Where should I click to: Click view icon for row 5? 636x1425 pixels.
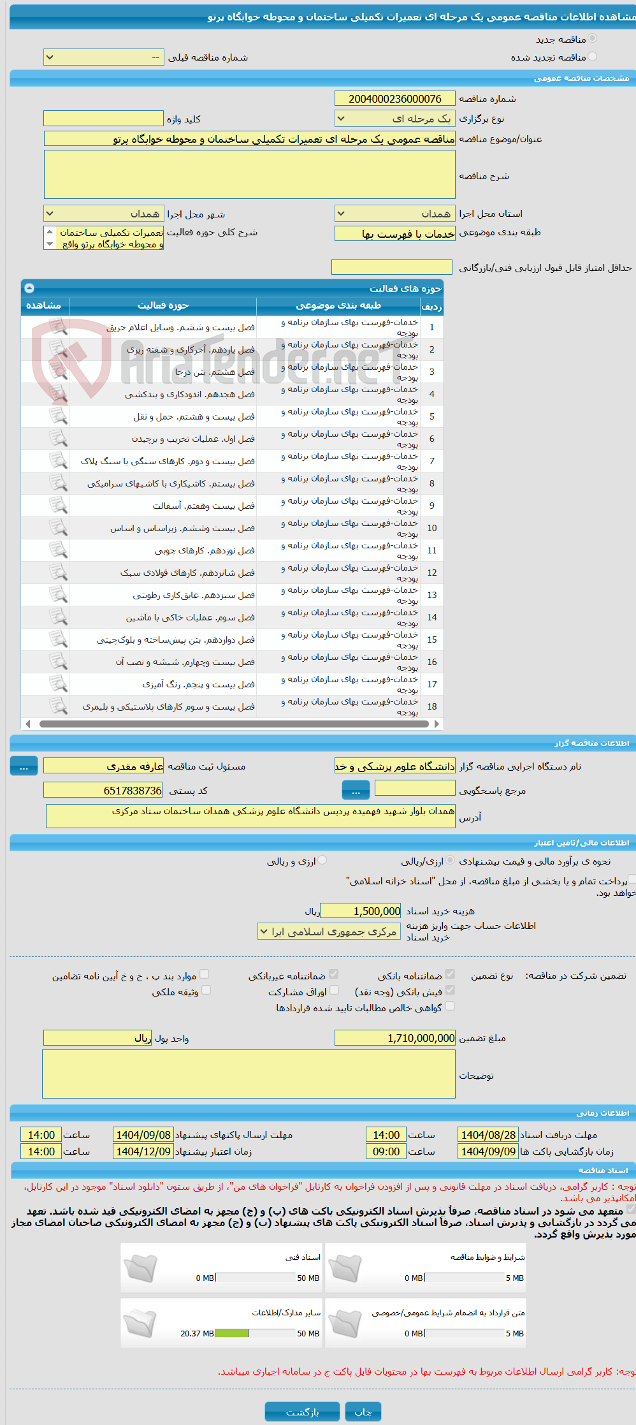tap(58, 416)
